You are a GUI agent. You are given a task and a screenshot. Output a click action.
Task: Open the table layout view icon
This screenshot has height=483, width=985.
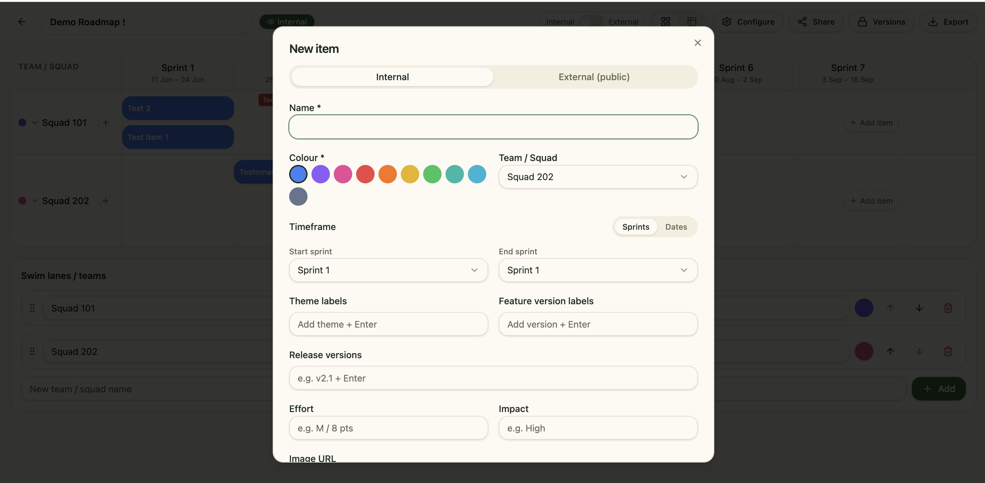pos(692,22)
